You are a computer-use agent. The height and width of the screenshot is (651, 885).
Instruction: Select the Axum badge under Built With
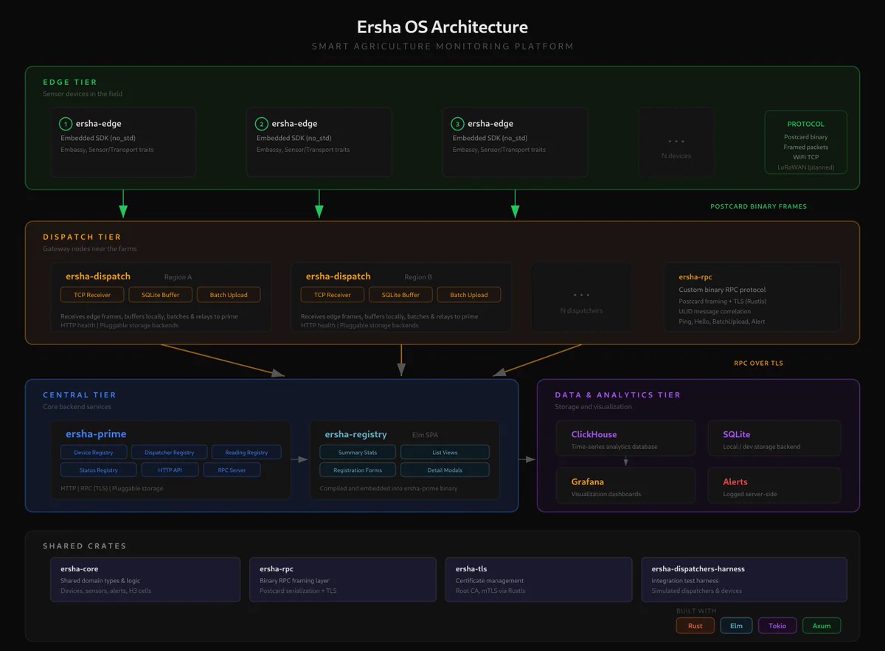[822, 625]
